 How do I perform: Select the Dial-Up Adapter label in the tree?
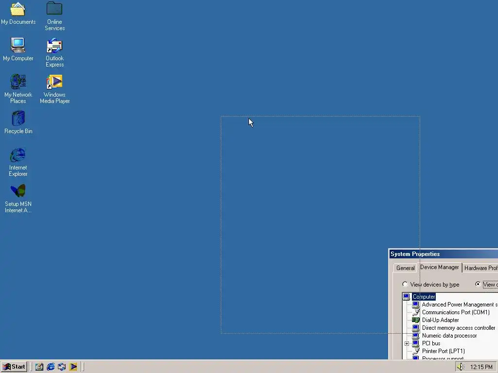pyautogui.click(x=440, y=320)
